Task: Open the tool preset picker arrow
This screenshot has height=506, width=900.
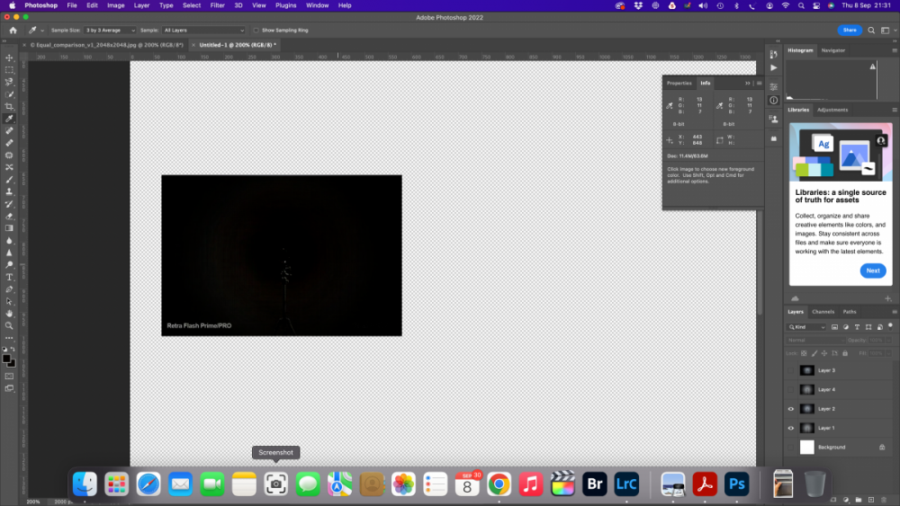Action: click(x=42, y=31)
